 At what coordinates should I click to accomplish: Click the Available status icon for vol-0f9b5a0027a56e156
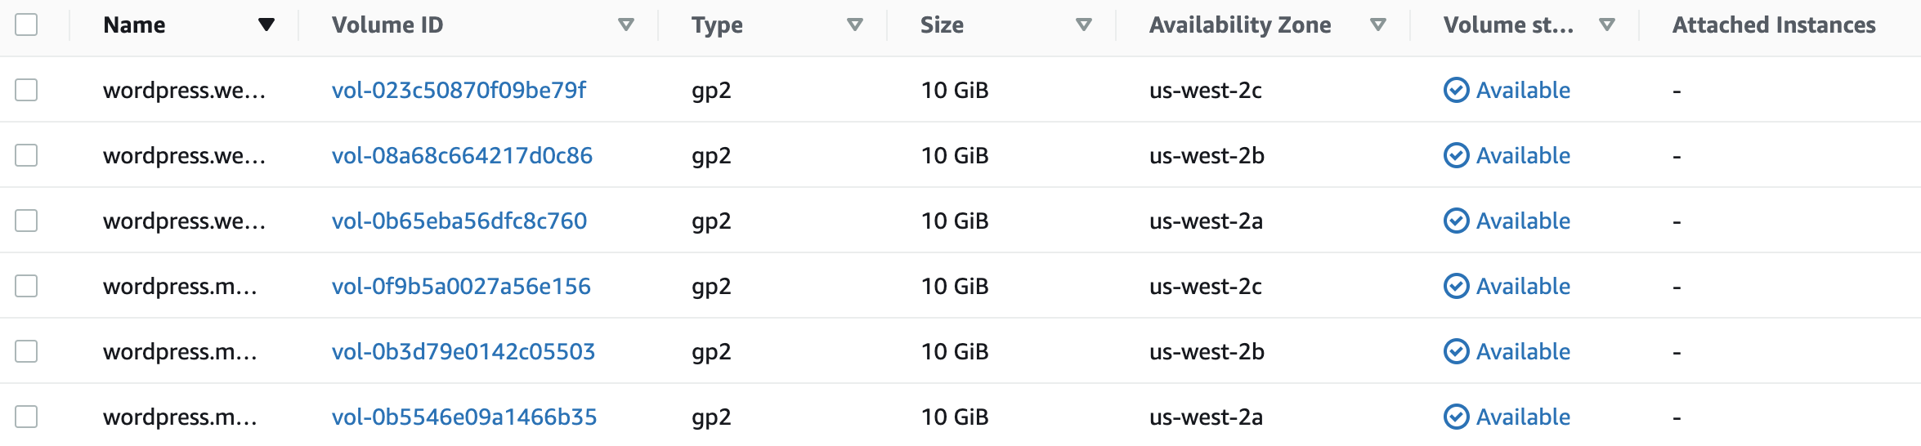tap(1457, 286)
